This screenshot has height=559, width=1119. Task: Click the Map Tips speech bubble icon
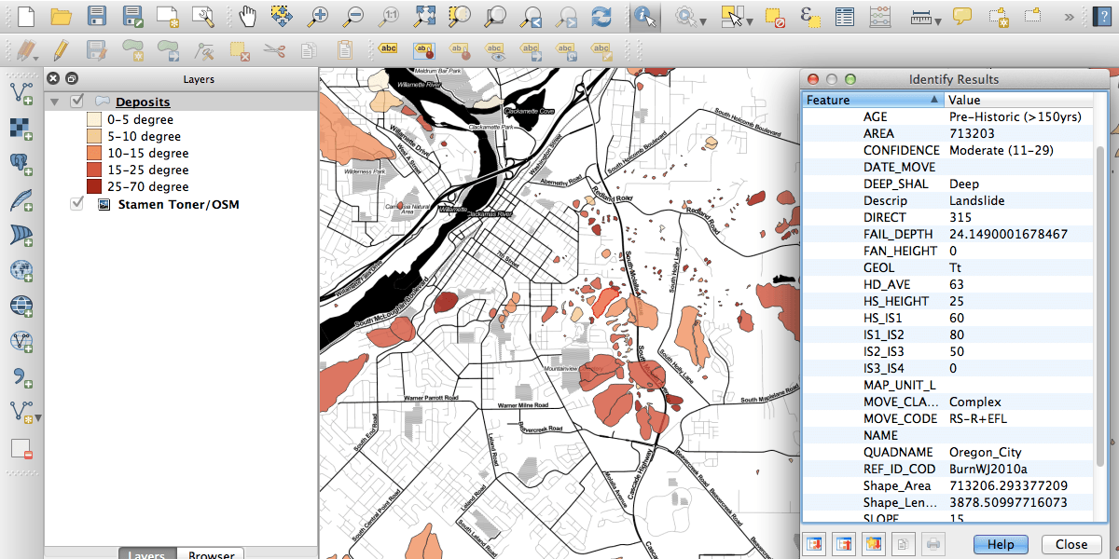(961, 16)
